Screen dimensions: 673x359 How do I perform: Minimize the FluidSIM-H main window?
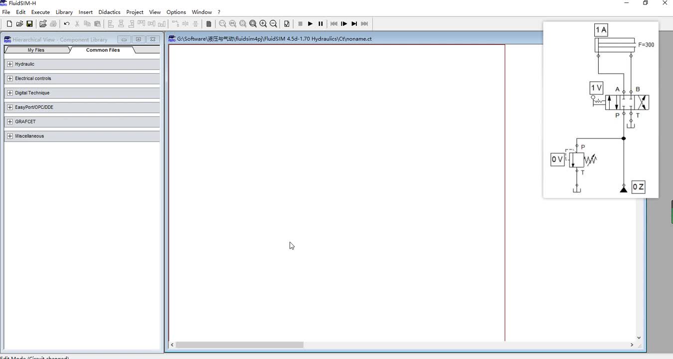coord(627,3)
